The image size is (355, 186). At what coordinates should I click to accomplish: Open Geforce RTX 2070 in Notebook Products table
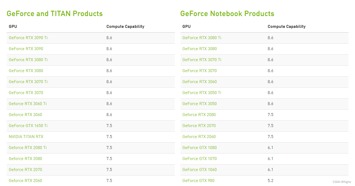tap(199, 126)
